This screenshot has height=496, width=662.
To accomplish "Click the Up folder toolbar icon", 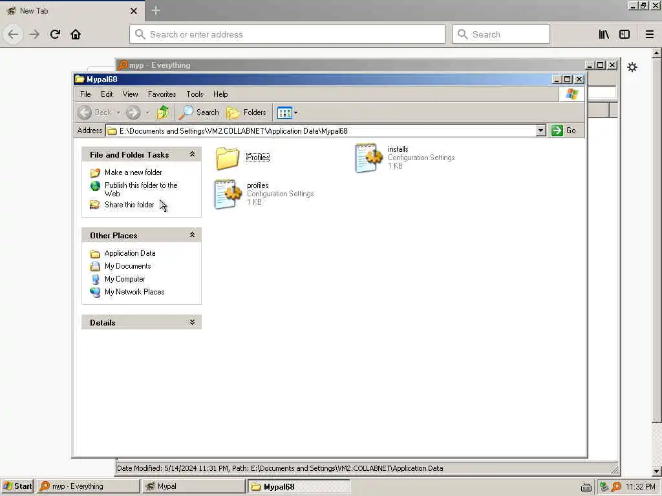I will pos(163,112).
